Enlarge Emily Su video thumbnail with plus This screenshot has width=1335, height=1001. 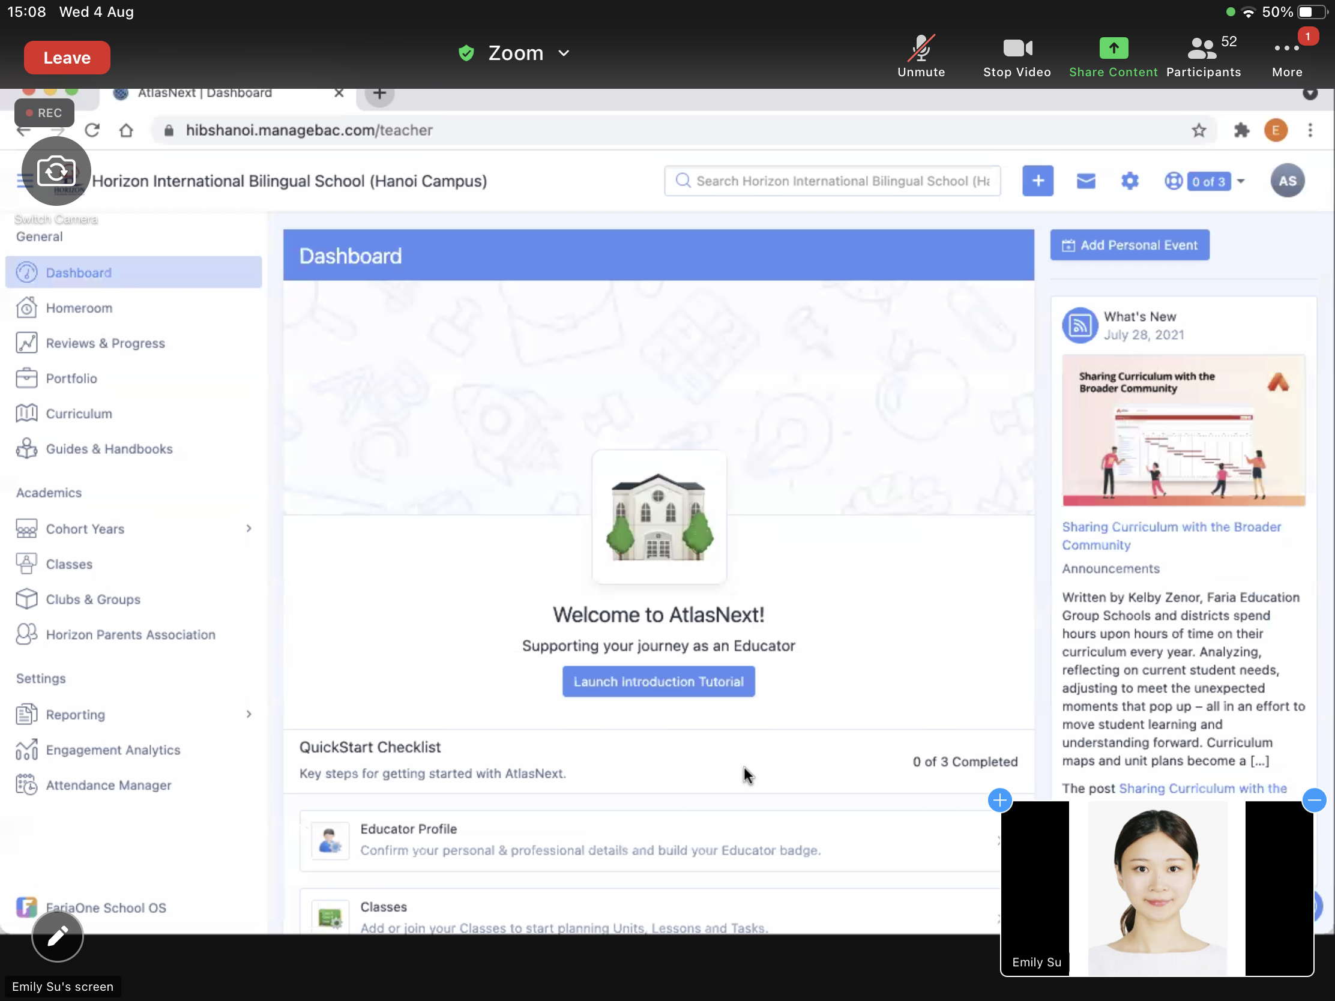[x=1000, y=801]
